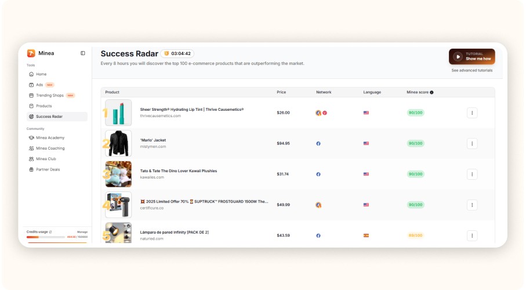Open Minea Club
The width and height of the screenshot is (526, 290).
[x=46, y=159]
